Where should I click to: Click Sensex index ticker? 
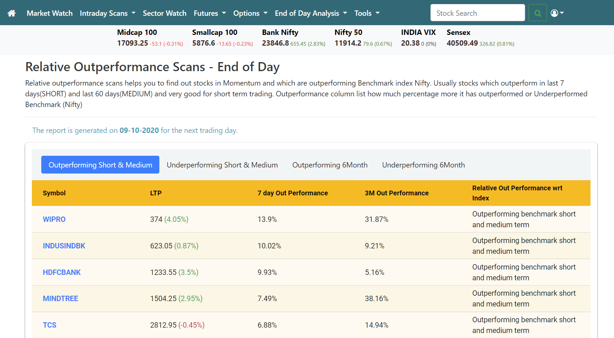pyautogui.click(x=480, y=38)
